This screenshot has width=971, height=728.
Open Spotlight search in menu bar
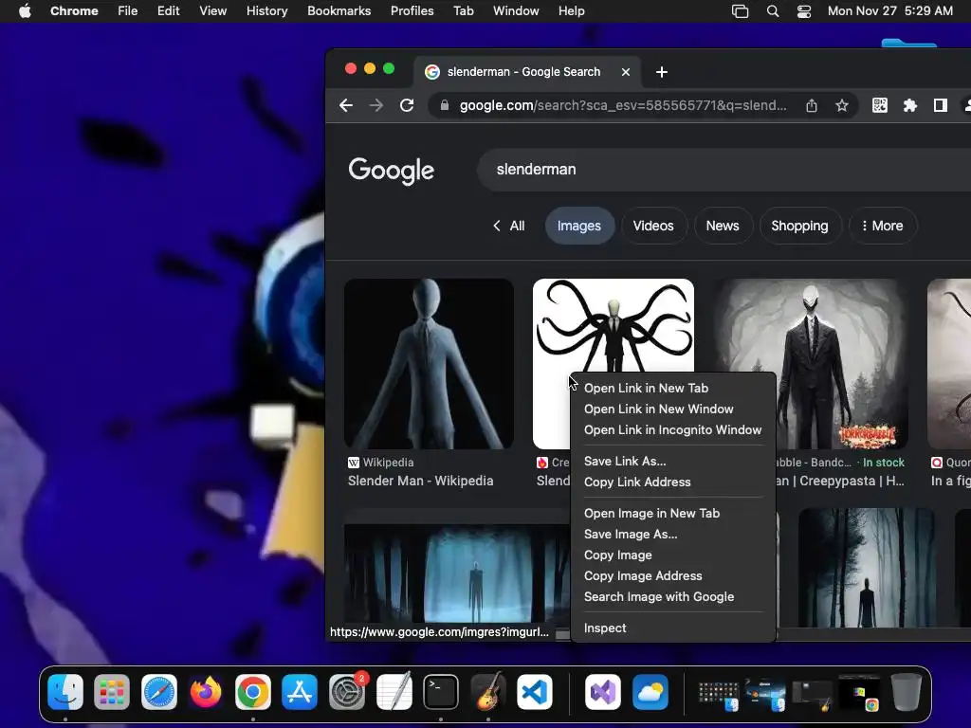click(x=772, y=11)
